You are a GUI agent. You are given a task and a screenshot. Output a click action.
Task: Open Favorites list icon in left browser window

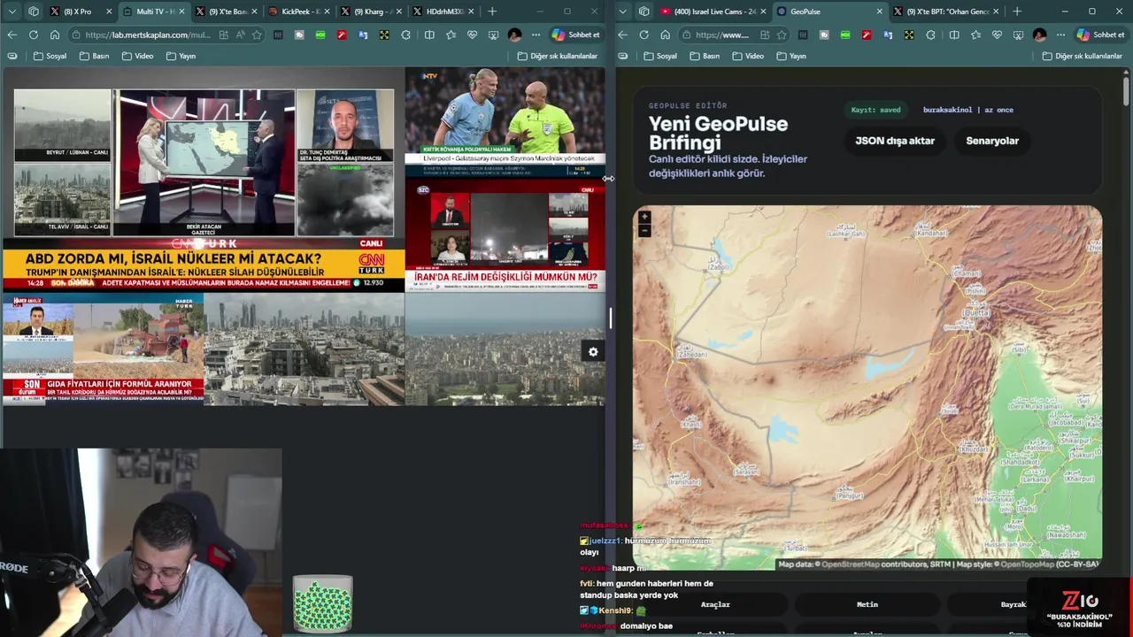pos(451,35)
